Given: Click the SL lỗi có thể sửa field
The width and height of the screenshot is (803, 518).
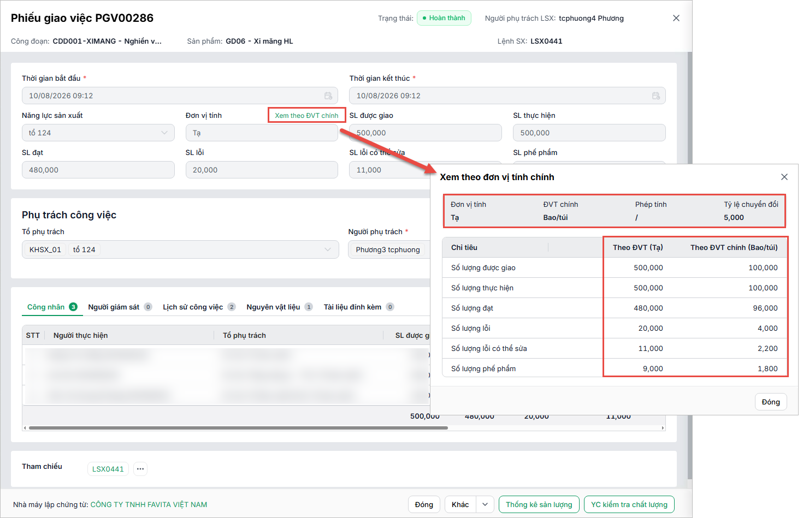Looking at the screenshot, I should [x=390, y=170].
